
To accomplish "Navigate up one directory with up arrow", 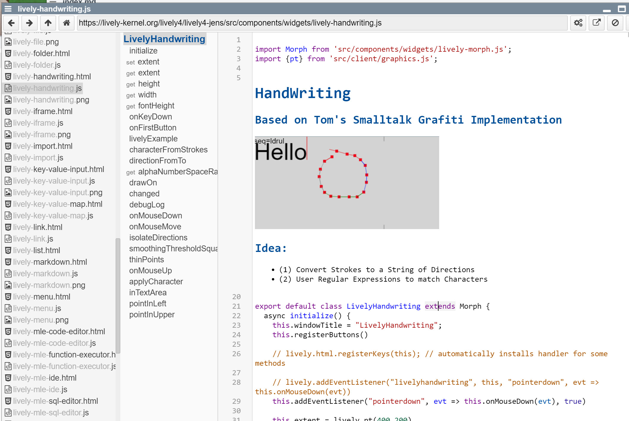I will 48,23.
